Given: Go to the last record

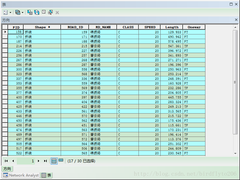Looking at the screenshot, I should (x=45, y=161).
